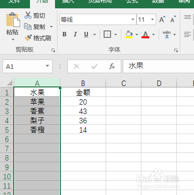Toggle Underline formatting
Viewport: 194px width, 195px height.
[86, 34]
